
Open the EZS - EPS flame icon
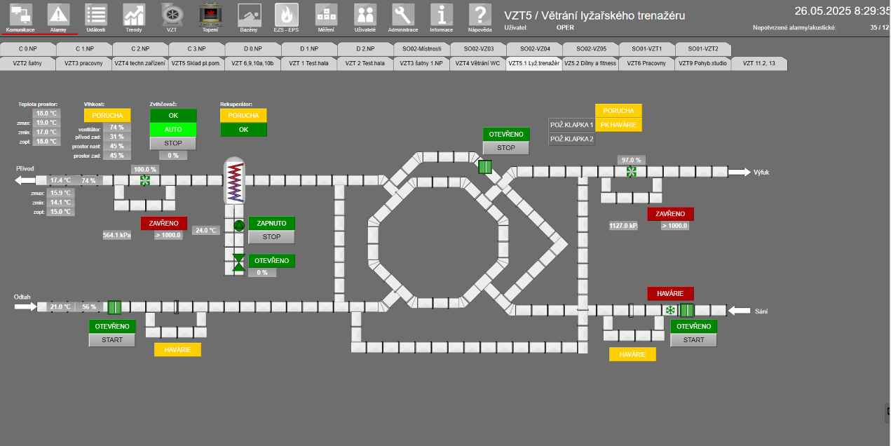(x=286, y=15)
